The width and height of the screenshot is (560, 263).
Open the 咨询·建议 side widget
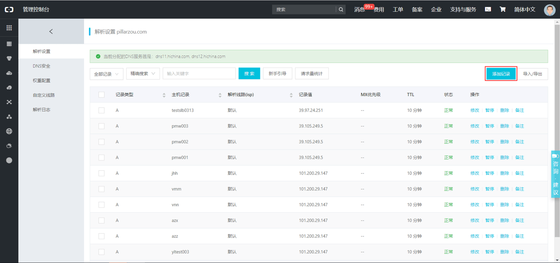tap(555, 174)
